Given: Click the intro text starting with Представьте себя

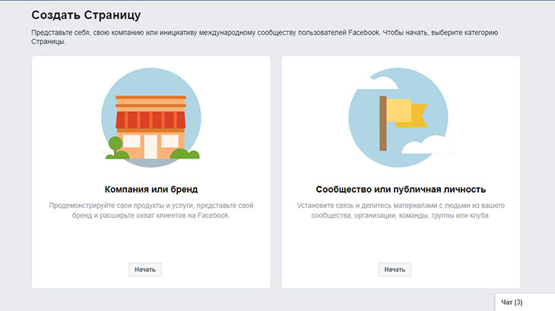Looking at the screenshot, I should click(265, 36).
